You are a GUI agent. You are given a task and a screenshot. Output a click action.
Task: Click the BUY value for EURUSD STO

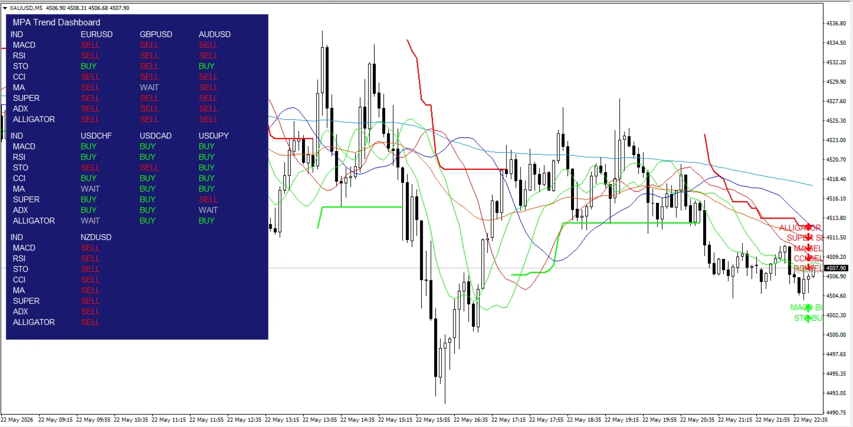coord(88,66)
